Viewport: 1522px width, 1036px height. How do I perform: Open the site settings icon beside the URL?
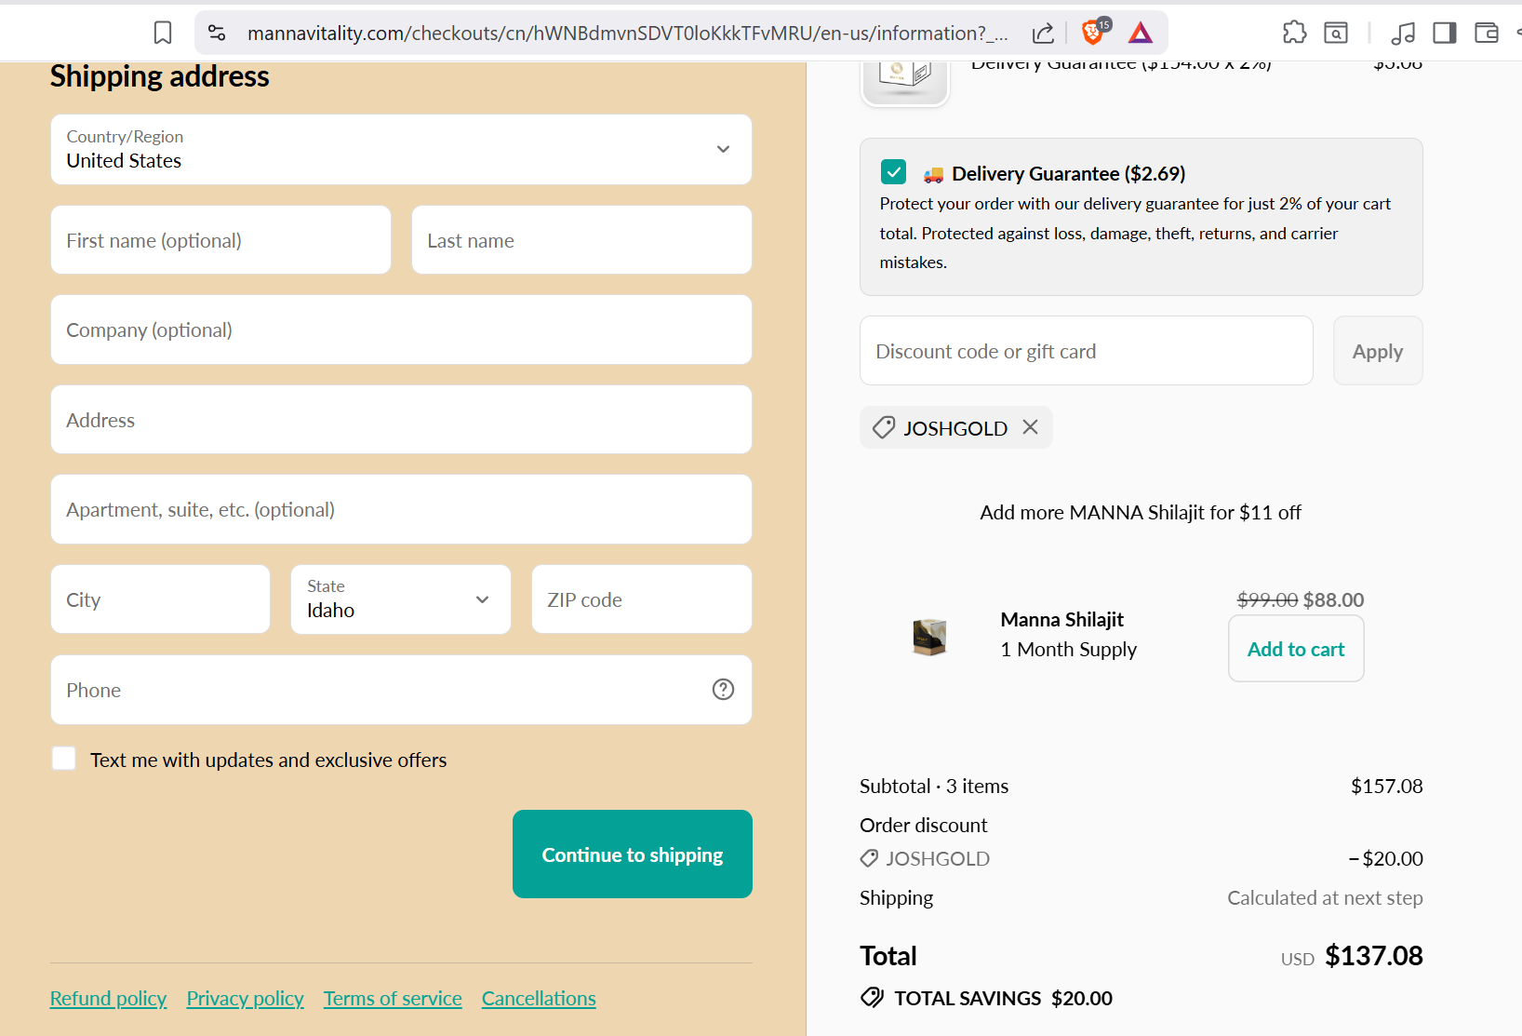tap(217, 34)
